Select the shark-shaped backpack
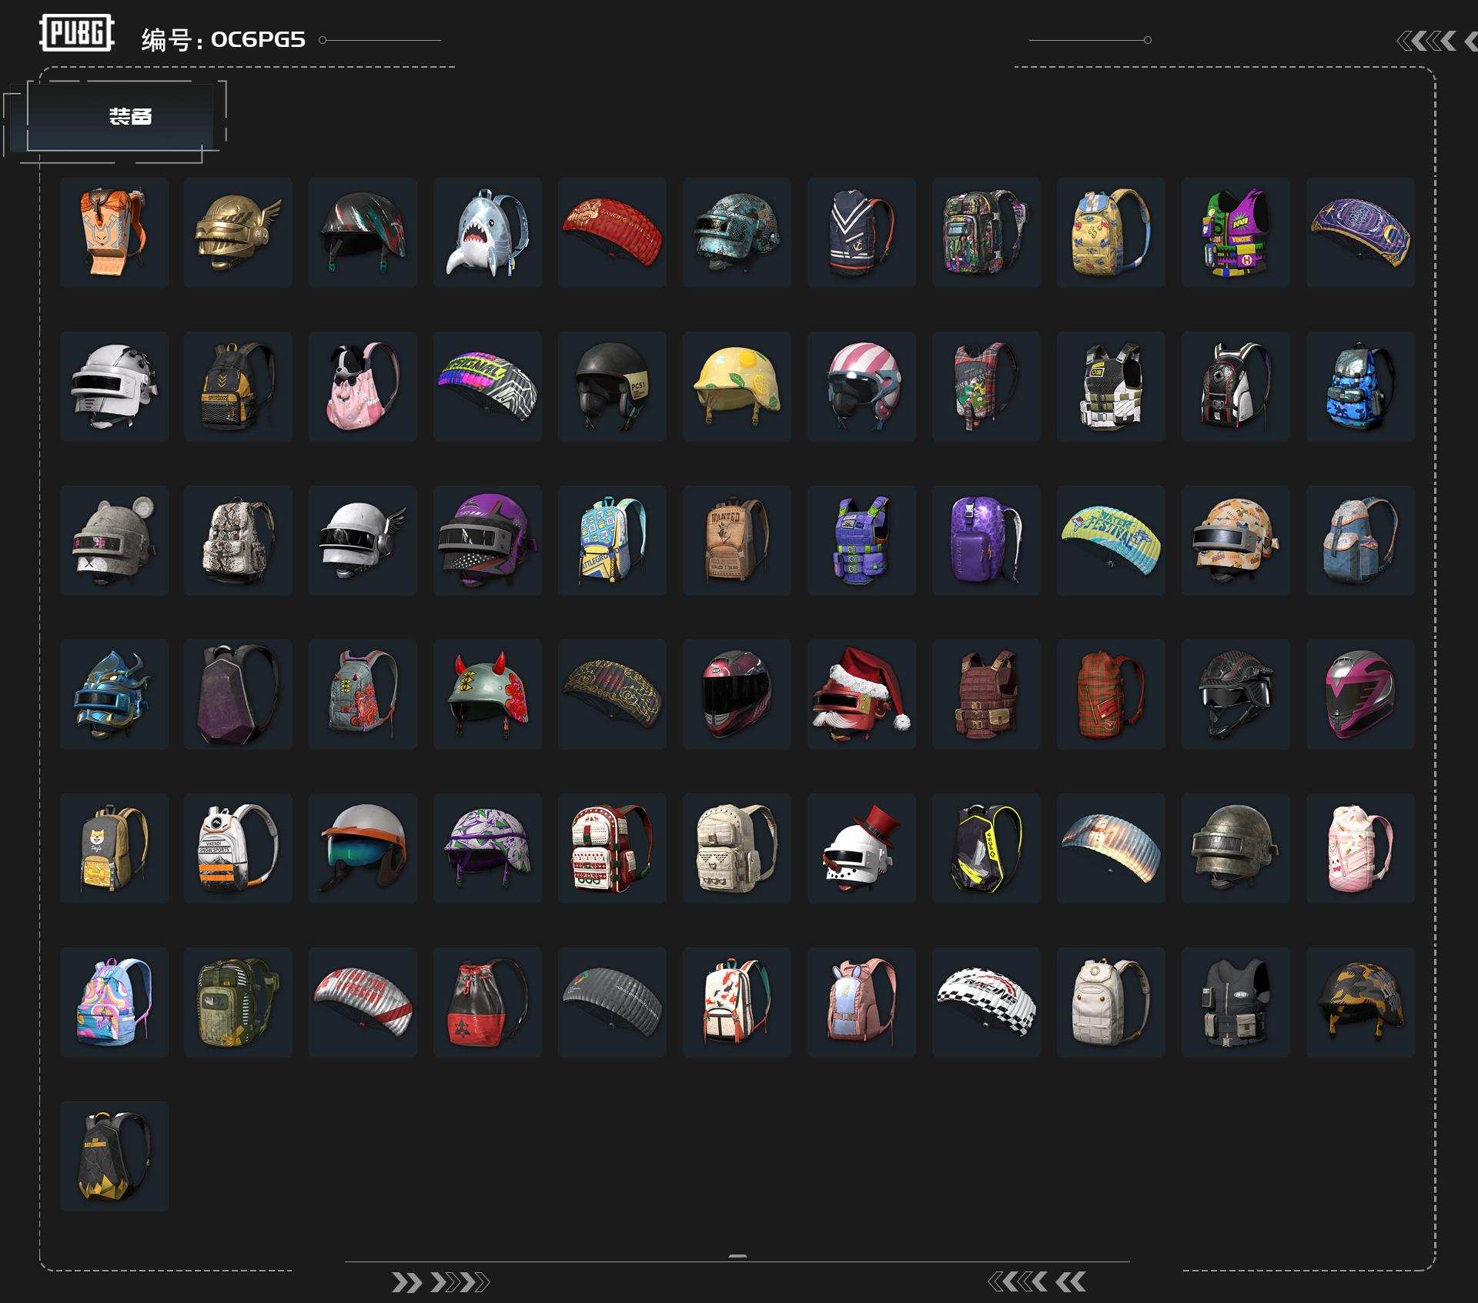 point(487,232)
